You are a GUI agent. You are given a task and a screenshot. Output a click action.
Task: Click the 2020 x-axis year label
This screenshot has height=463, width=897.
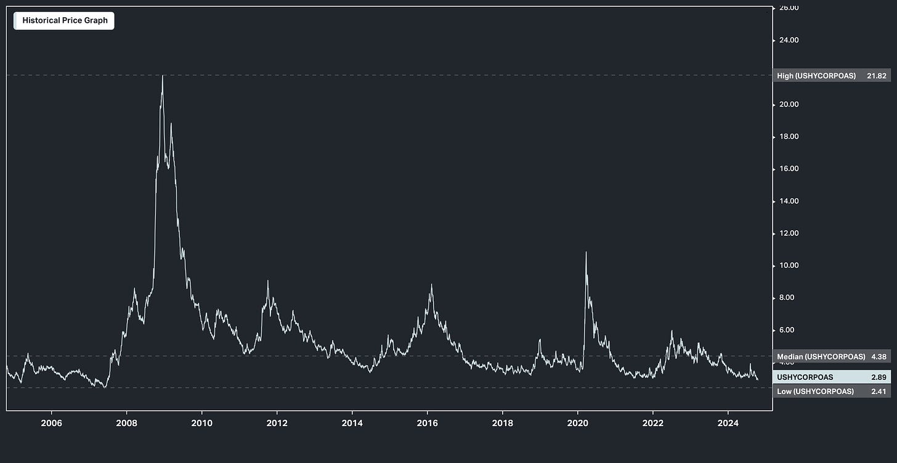coord(577,423)
